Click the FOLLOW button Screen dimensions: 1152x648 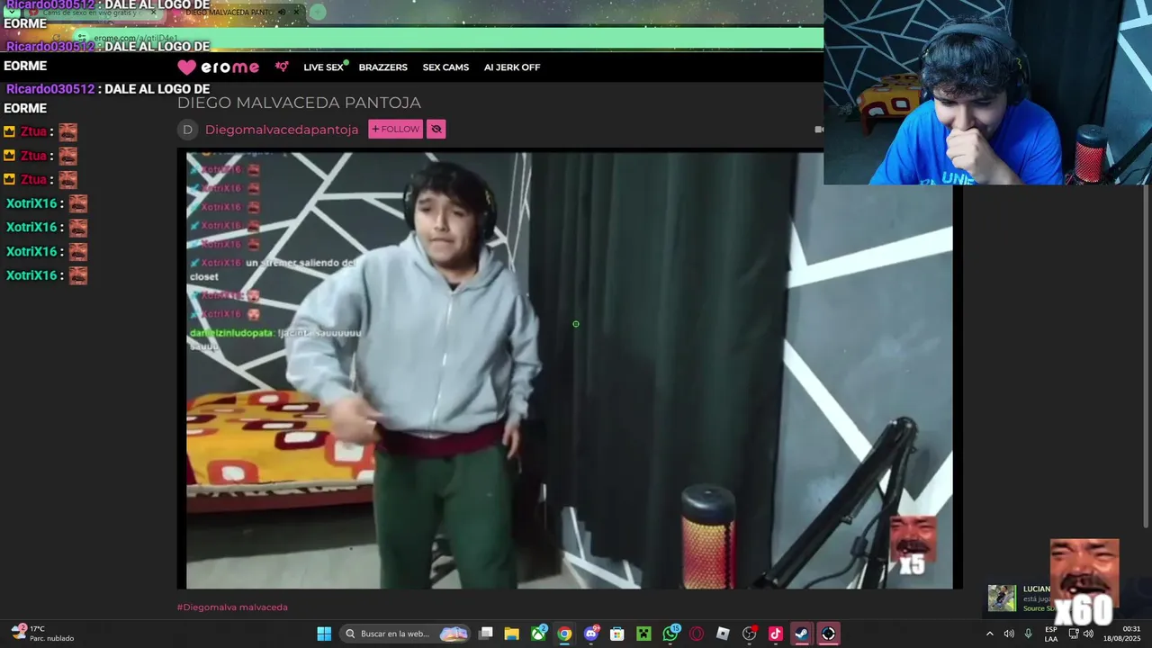(395, 129)
